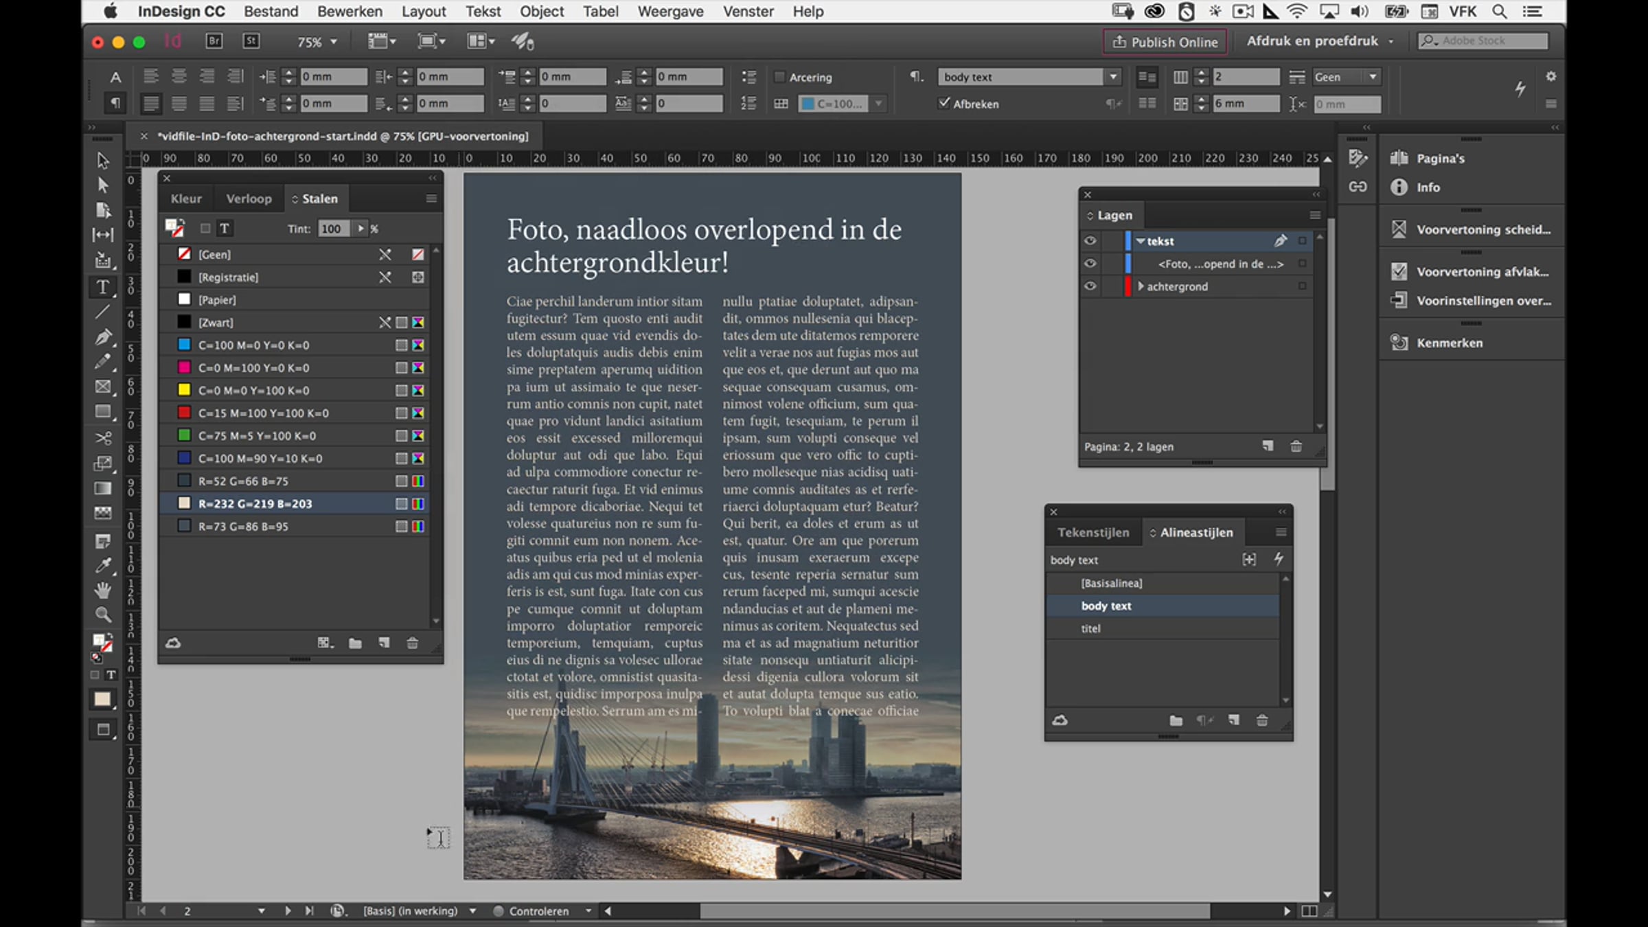
Task: Create a new layer in the Lagen panel
Action: click(1268, 446)
